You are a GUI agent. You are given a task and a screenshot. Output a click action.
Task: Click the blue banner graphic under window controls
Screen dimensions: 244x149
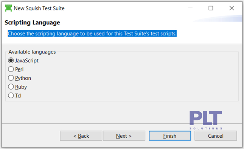point(218,18)
